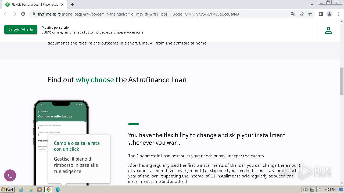Viewport: 344px width, 193px height.
Task: Open the user account profile icon
Action: pos(328,30)
